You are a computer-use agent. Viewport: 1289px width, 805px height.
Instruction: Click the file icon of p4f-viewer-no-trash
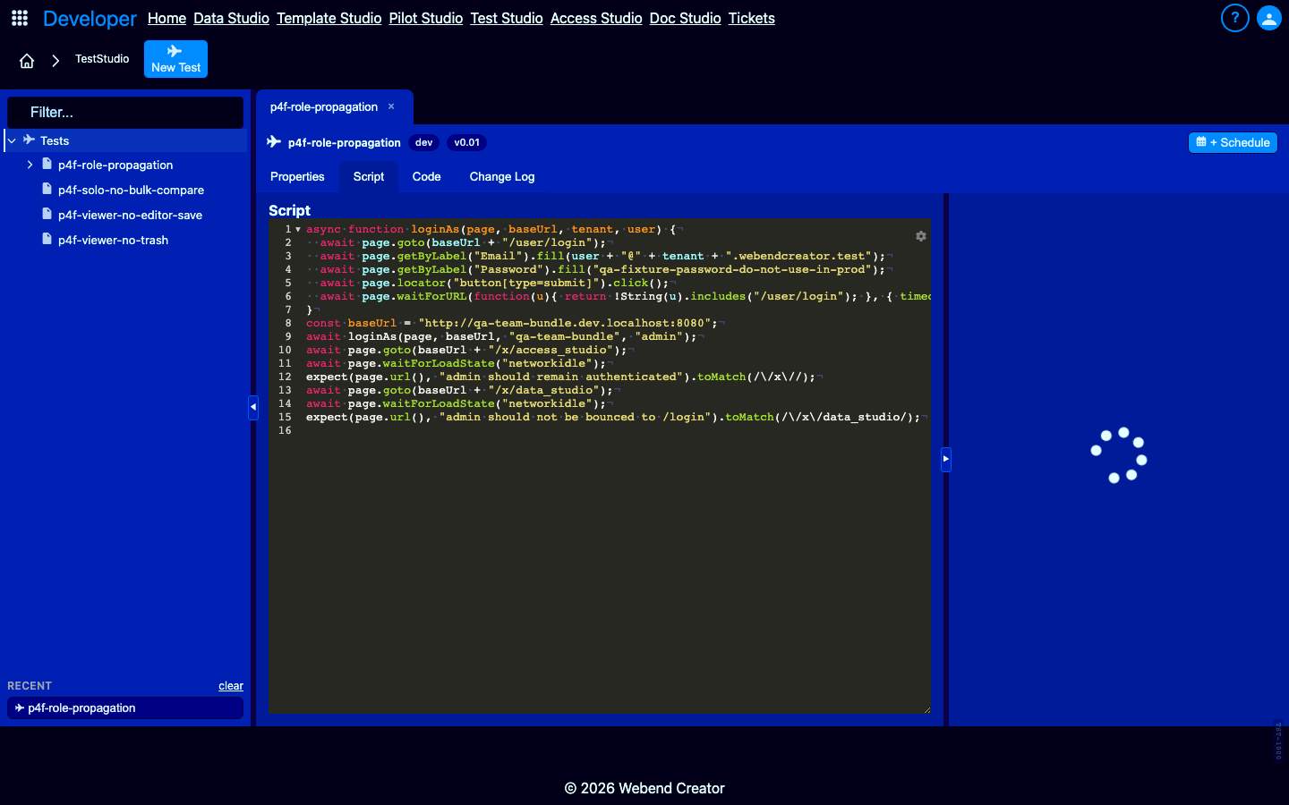click(x=47, y=239)
